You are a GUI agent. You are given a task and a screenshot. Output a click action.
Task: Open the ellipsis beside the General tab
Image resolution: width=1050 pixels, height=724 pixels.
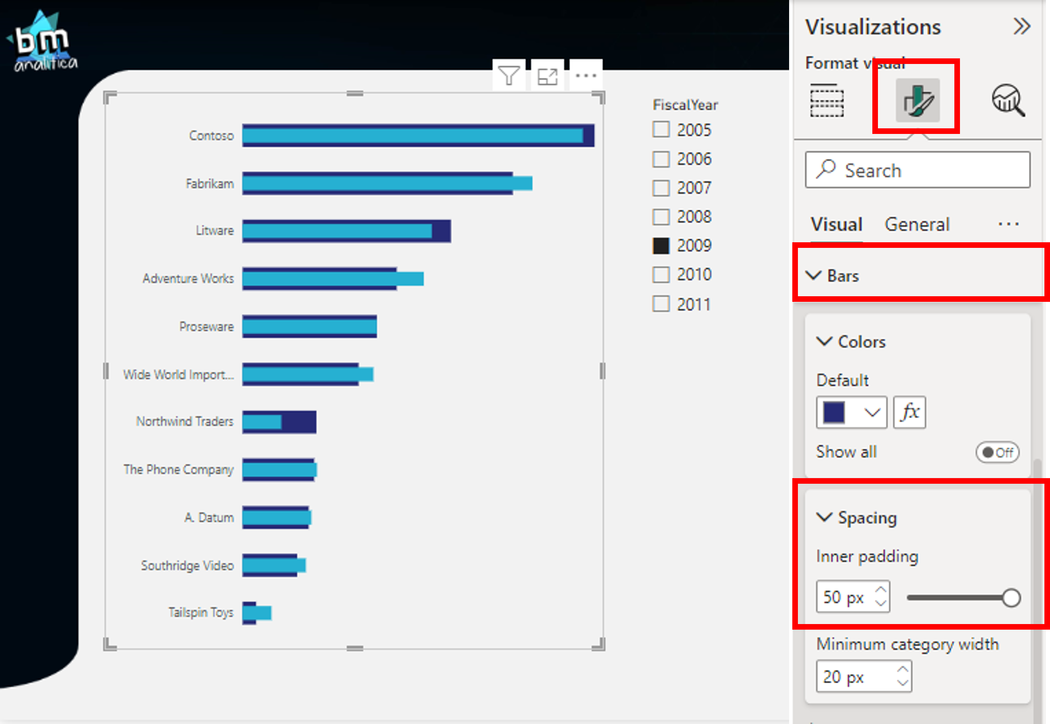pos(1008,224)
